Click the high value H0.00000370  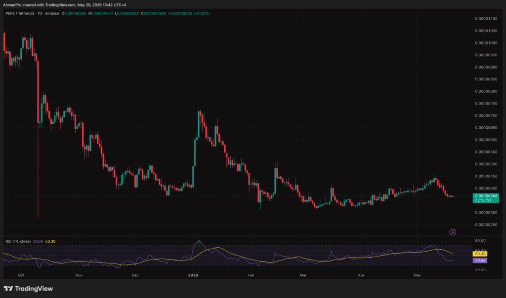point(101,13)
